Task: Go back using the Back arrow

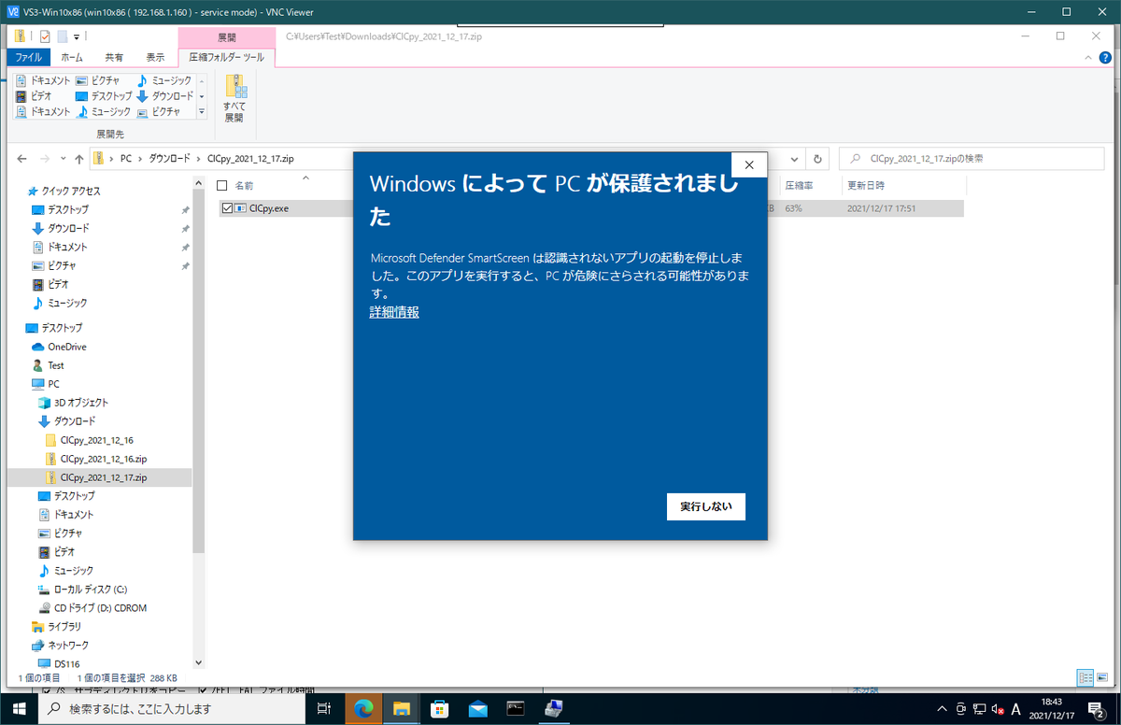Action: 21,159
